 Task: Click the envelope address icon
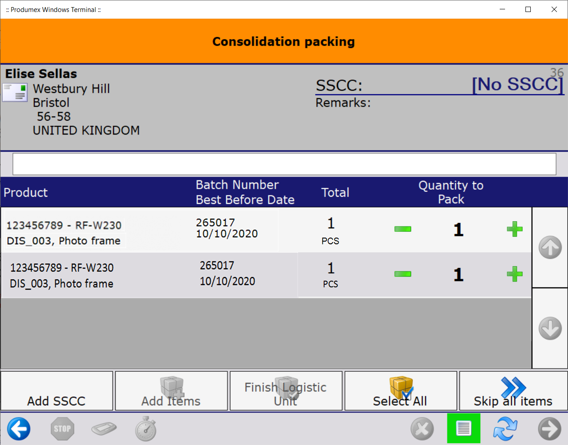(x=15, y=93)
